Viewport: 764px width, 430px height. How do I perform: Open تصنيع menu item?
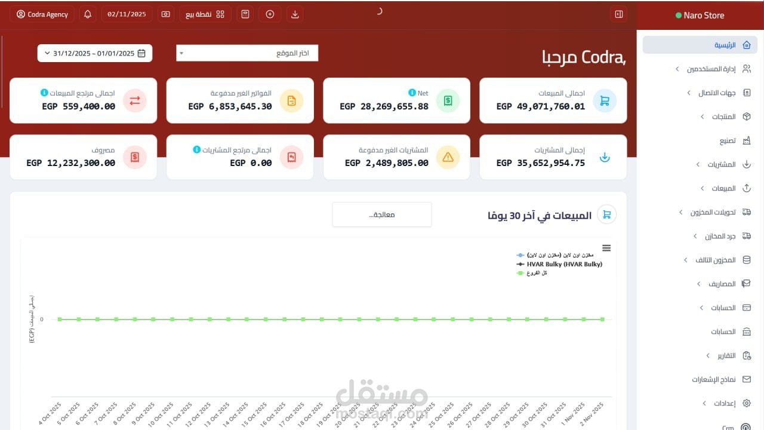pos(700,140)
